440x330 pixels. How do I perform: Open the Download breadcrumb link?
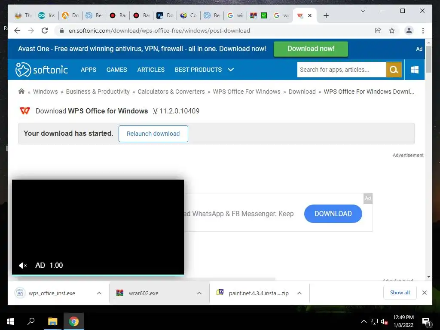(302, 92)
